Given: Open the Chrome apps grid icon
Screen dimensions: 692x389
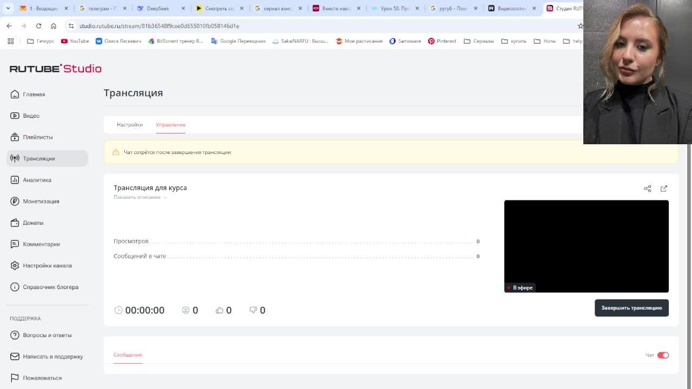Looking at the screenshot, I should [x=10, y=41].
